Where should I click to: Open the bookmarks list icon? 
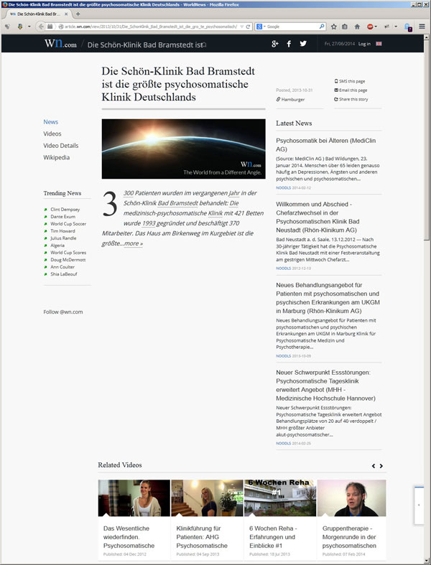[x=344, y=27]
